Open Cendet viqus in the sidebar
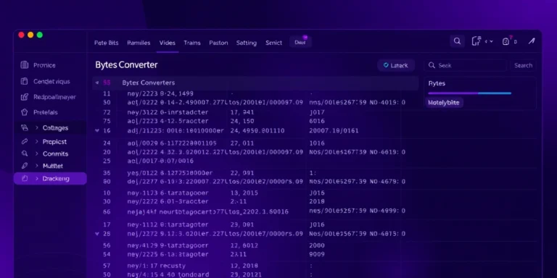 click(x=51, y=82)
